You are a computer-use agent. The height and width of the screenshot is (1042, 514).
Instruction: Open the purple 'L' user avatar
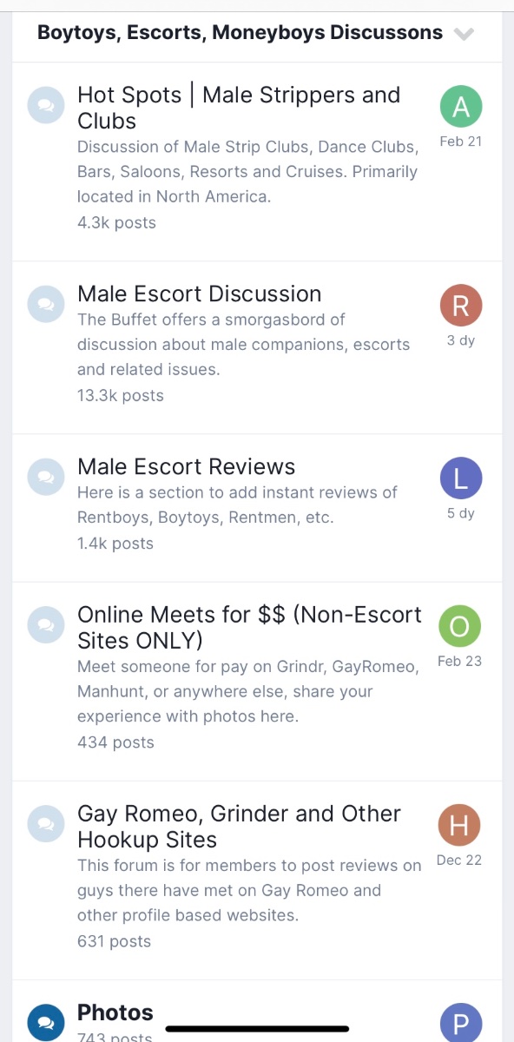(x=461, y=478)
